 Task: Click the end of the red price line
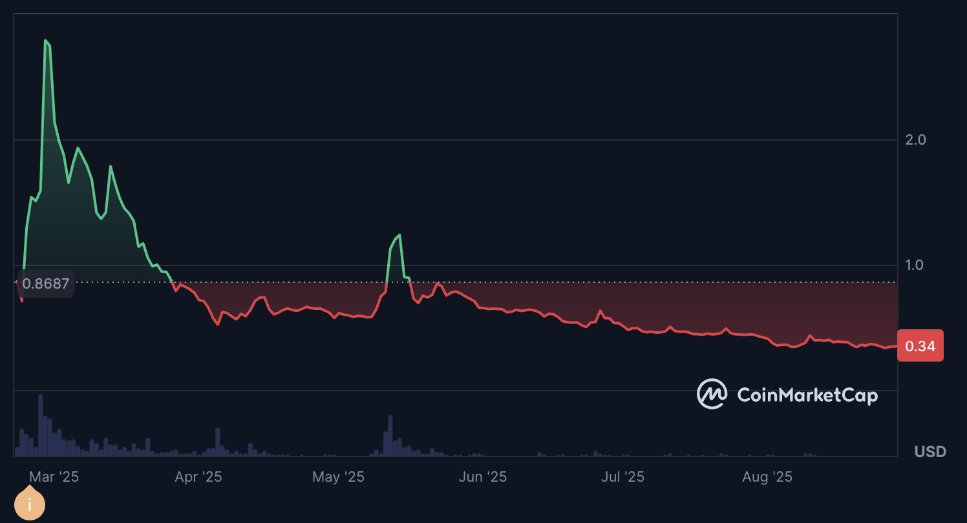point(897,346)
